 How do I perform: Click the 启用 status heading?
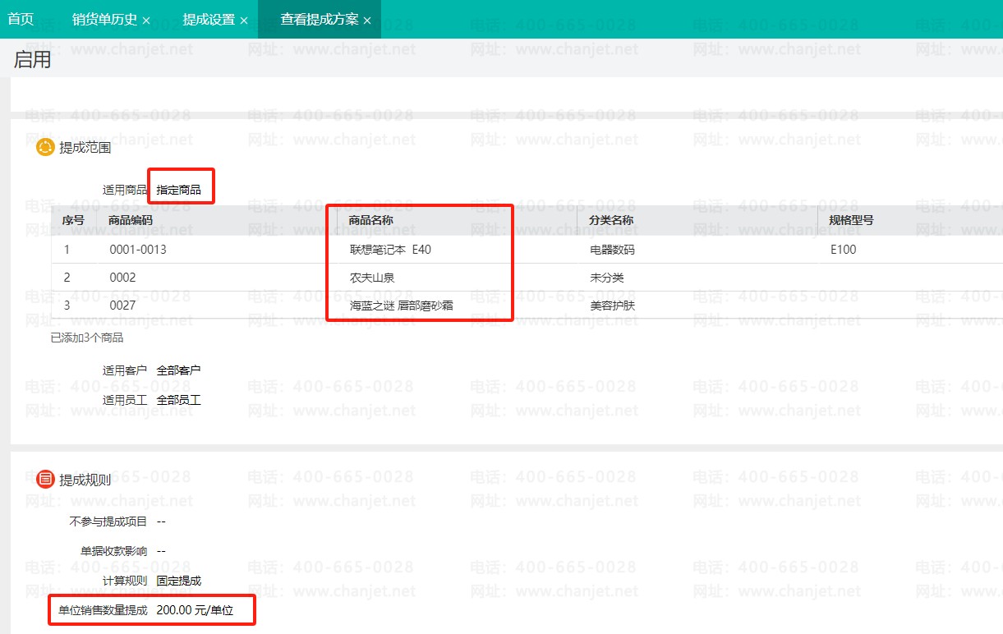tap(32, 59)
